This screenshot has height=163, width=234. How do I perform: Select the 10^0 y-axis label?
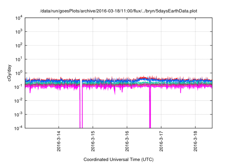[x=19, y=73]
